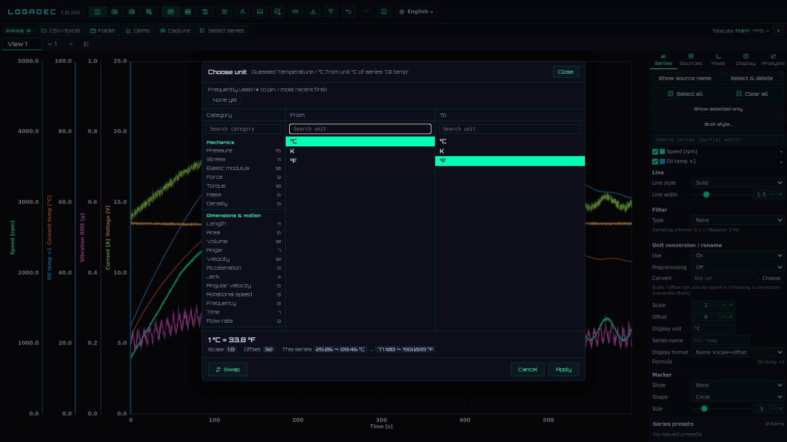Uncheck the Speed [rpm] series checkbox
Screen dimensions: 787x442
tap(655, 152)
